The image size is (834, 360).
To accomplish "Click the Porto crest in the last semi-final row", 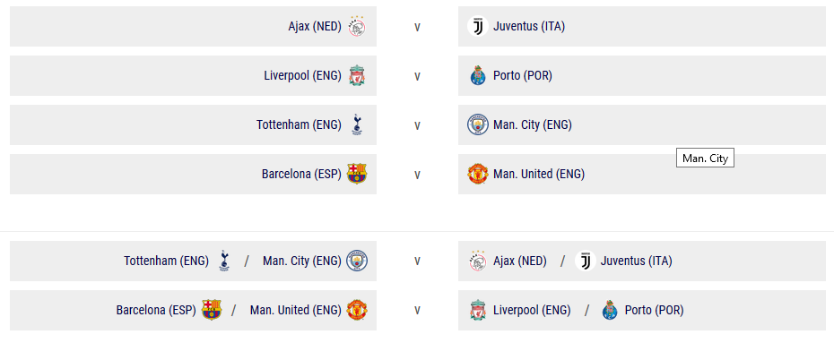I will click(610, 310).
